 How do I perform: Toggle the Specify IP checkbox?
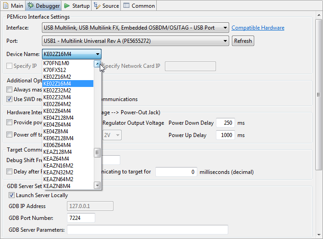pyautogui.click(x=9, y=66)
